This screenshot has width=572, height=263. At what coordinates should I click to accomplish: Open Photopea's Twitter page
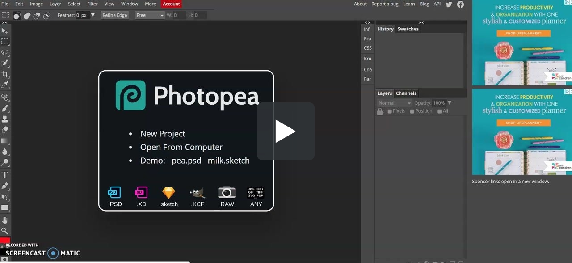pos(449,4)
